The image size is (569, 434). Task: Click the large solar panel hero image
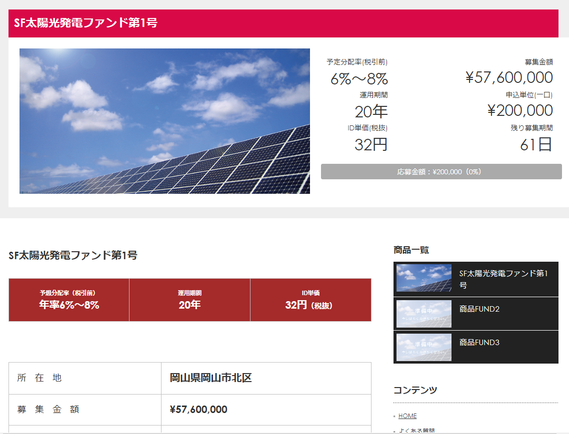point(164,121)
